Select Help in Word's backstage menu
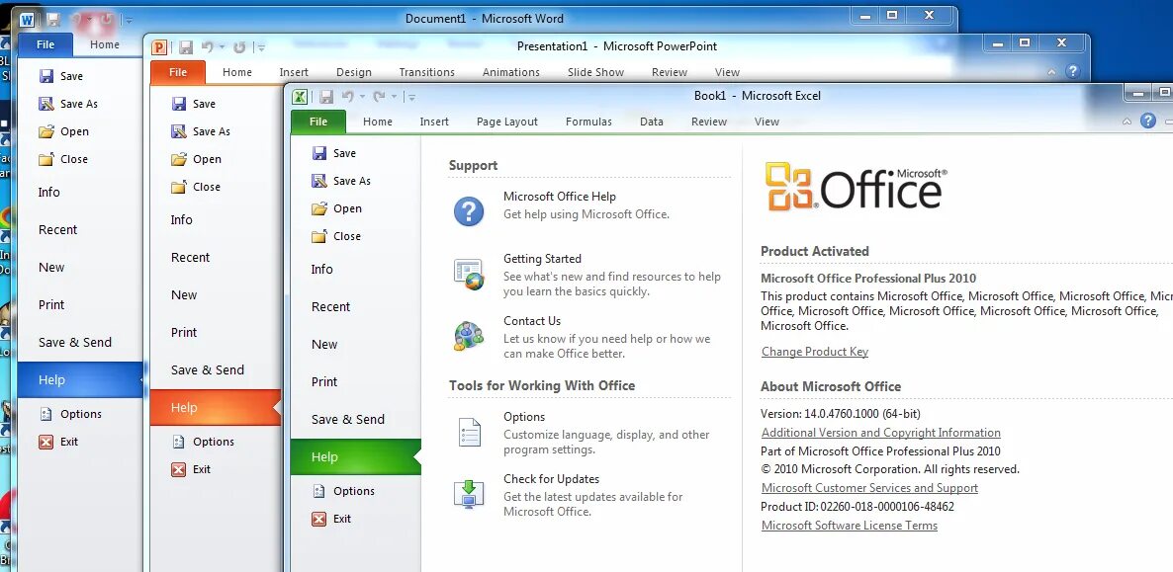The height and width of the screenshot is (572, 1173). point(80,379)
